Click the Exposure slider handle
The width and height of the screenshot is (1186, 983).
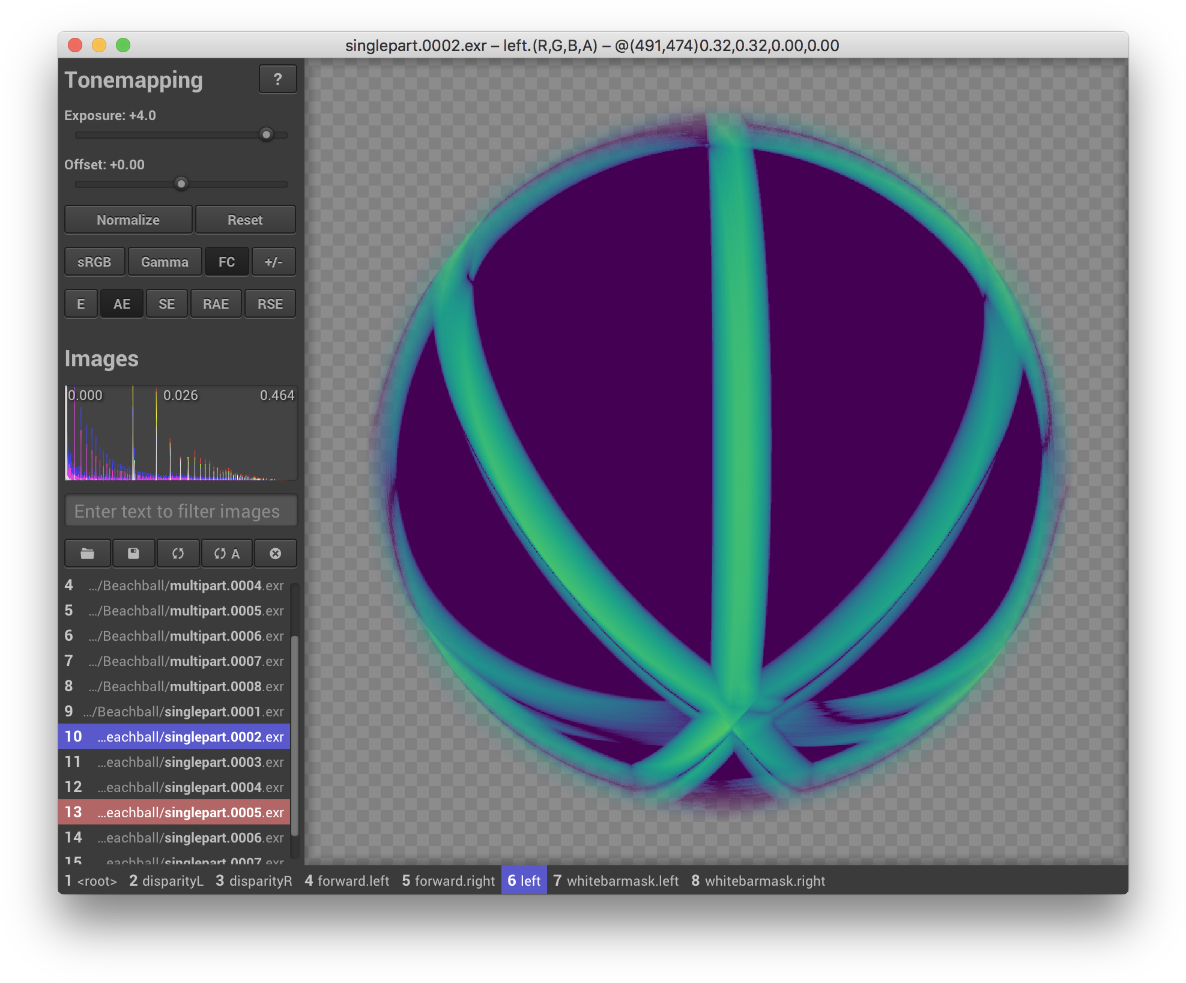[x=266, y=135]
